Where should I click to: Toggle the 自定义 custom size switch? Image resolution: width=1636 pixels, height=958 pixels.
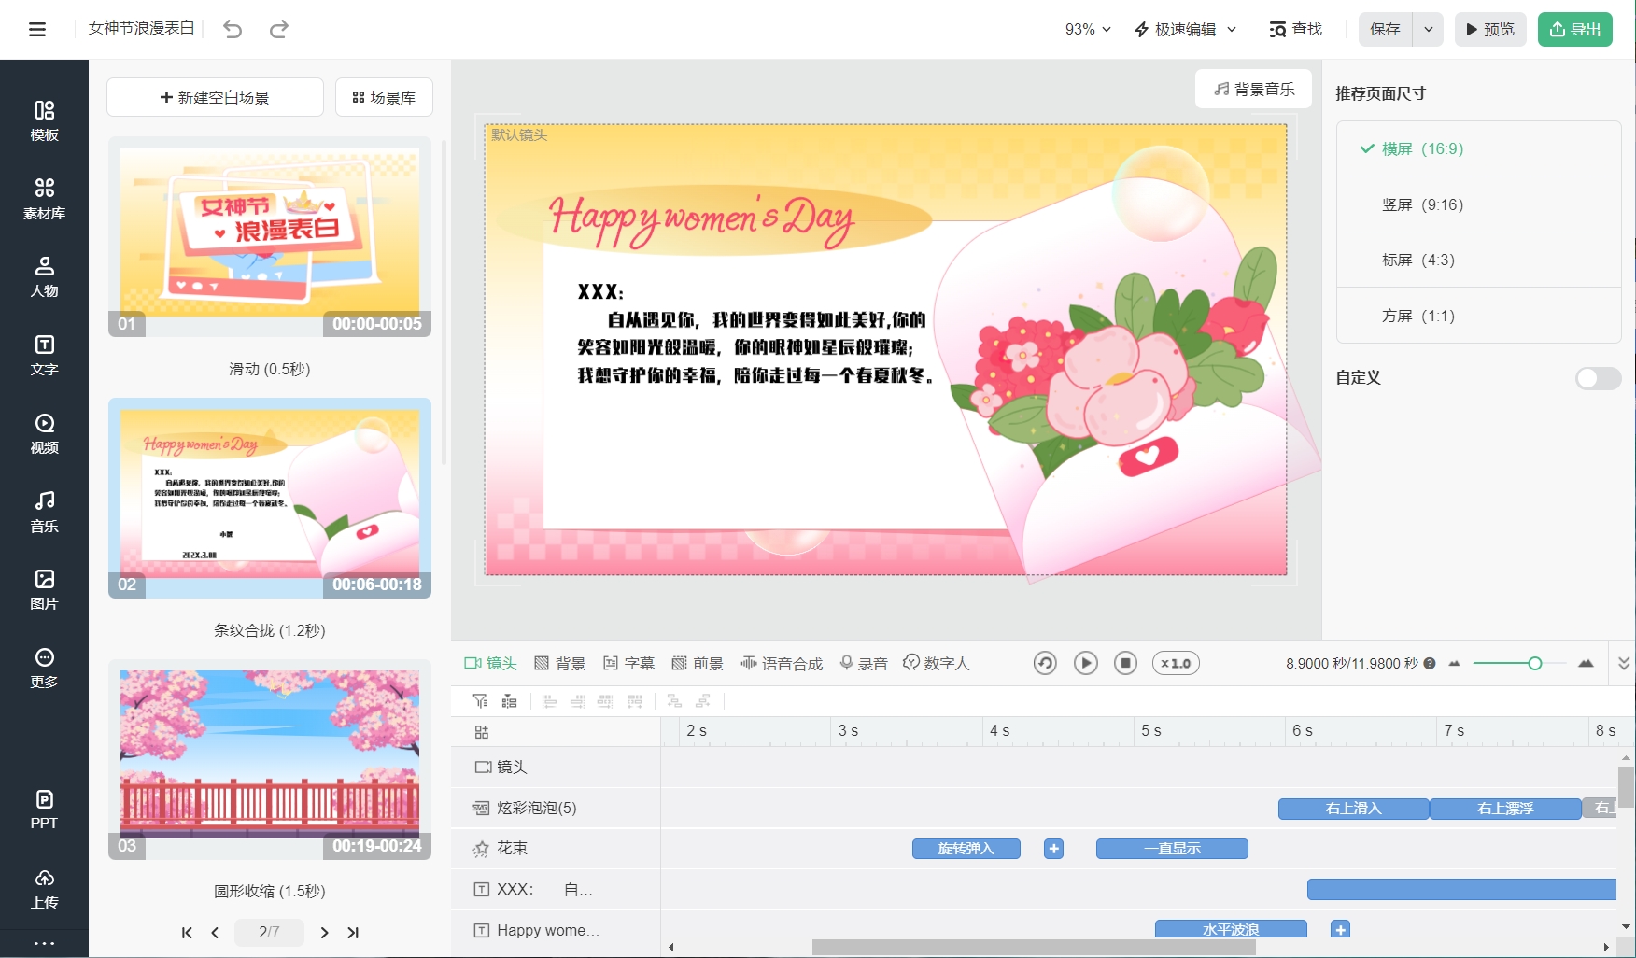[x=1598, y=378]
